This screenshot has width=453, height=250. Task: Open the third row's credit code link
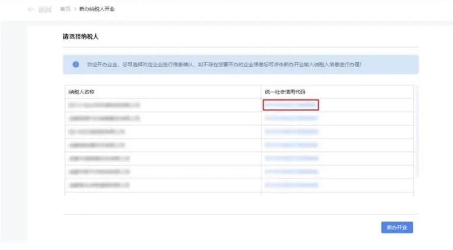coord(291,132)
